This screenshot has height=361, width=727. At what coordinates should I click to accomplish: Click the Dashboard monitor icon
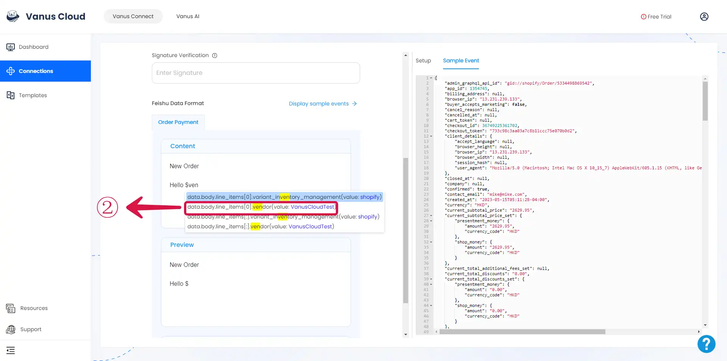click(x=11, y=47)
